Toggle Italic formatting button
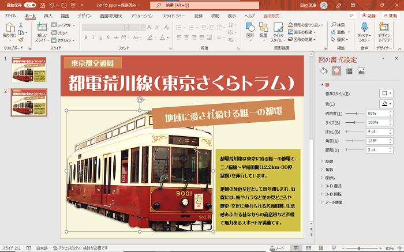404x252 pixels. tap(93, 37)
